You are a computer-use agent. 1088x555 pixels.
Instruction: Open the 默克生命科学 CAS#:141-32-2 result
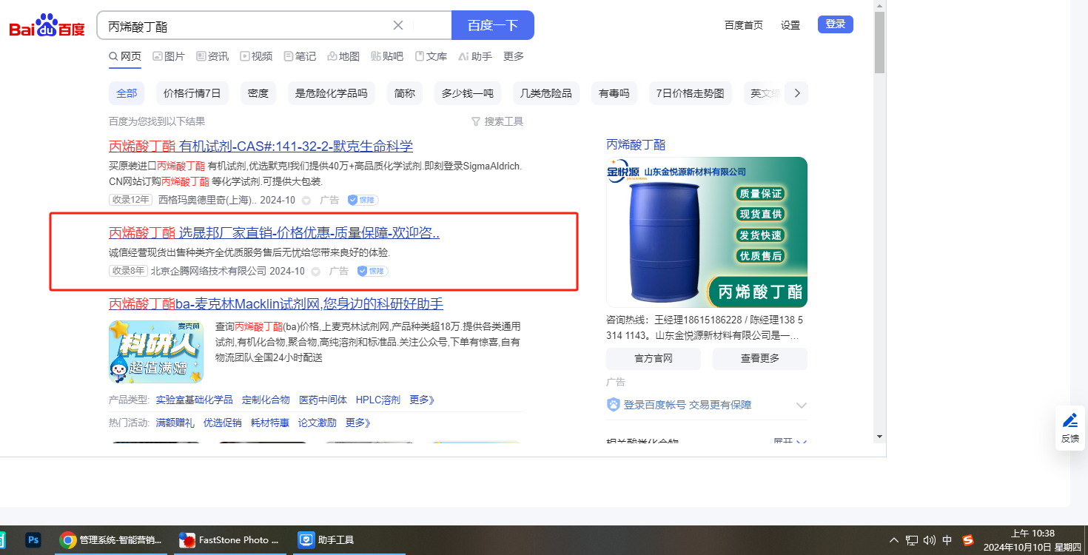261,147
